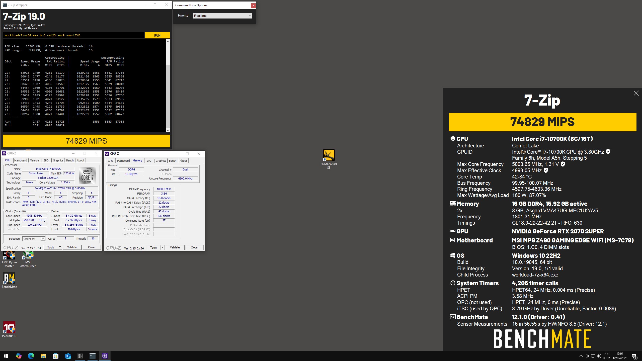Open the notification center icon

[634, 356]
